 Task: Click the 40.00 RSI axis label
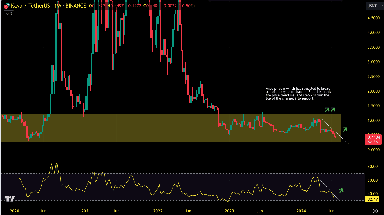click(373, 194)
